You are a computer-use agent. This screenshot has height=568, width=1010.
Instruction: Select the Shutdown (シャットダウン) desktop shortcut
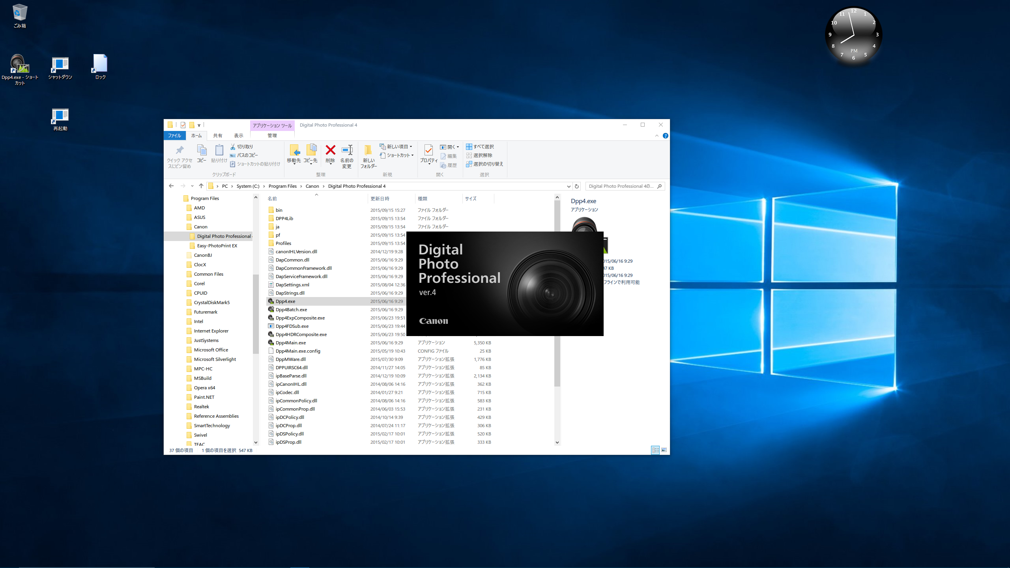60,68
